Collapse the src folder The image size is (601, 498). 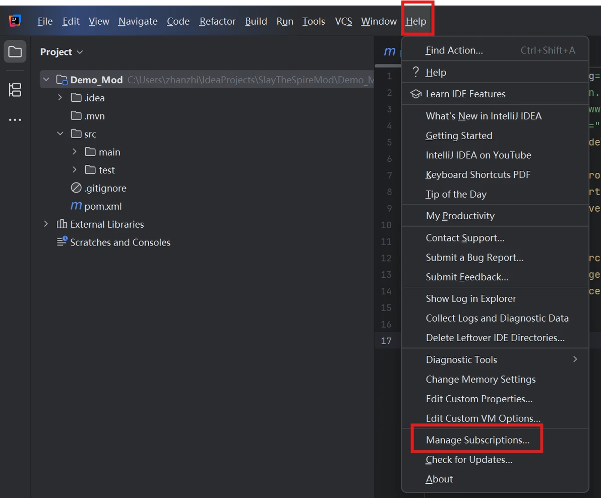click(x=60, y=133)
